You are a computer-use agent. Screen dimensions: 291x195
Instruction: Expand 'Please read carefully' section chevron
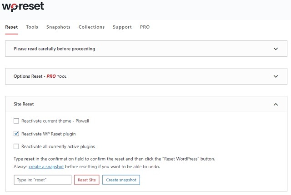tap(276, 49)
